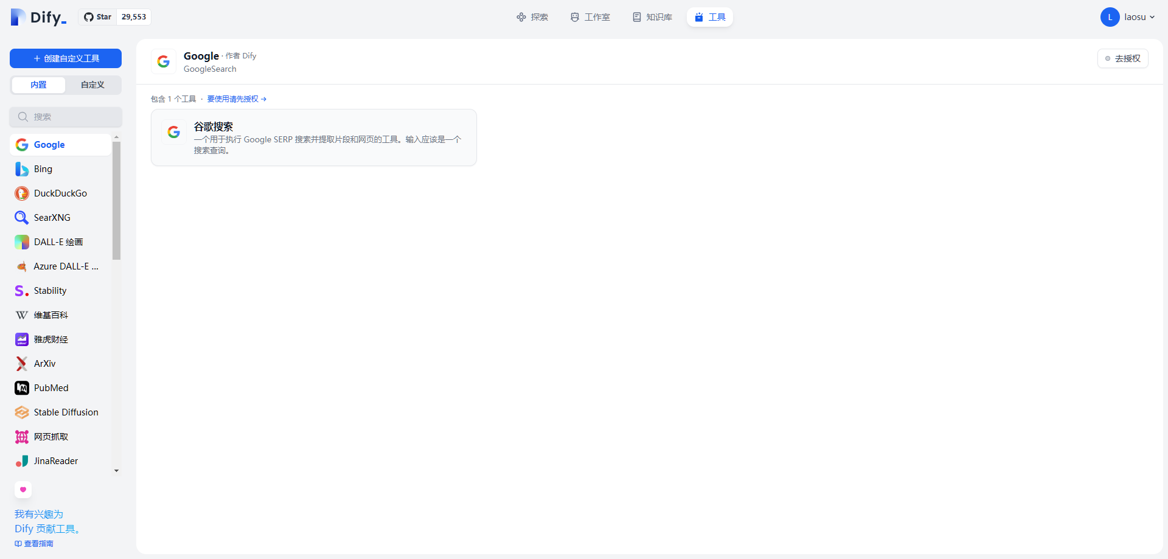Click the pink heart icon

(23, 490)
